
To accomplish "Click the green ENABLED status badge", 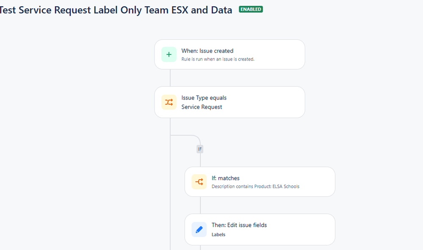I will coord(251,9).
